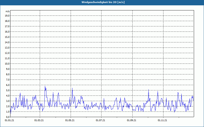The height and width of the screenshot is (127, 204).
Task: Click the chart title Windgeschwindigkeit bis 20
Action: [103, 2]
